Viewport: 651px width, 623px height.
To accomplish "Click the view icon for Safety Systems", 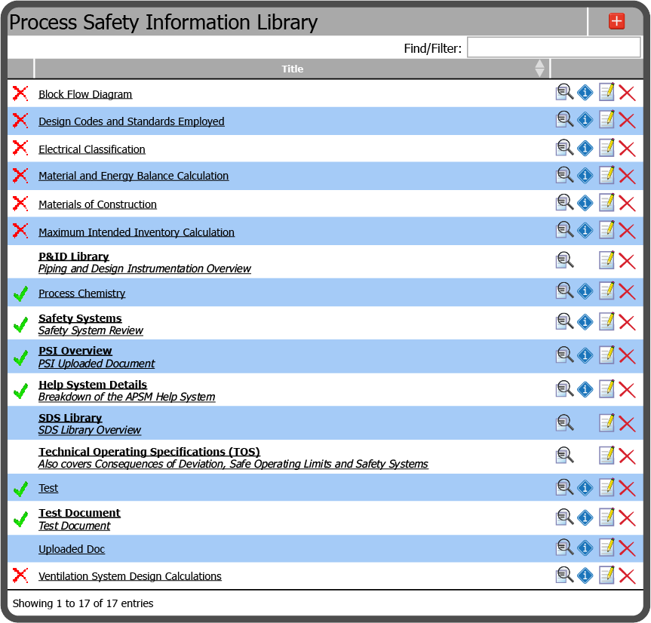I will pyautogui.click(x=564, y=323).
